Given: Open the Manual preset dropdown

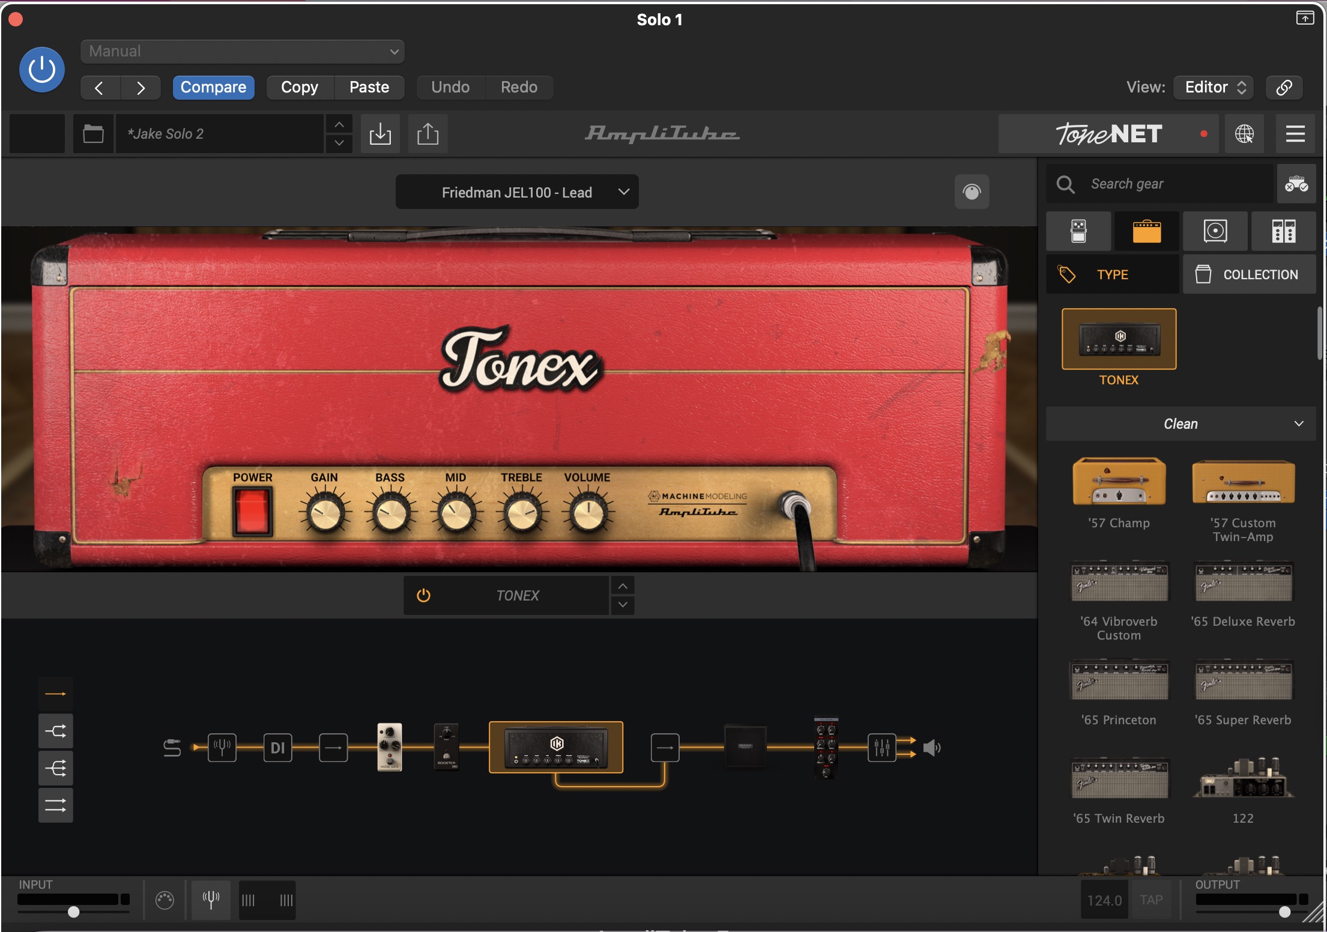Looking at the screenshot, I should tap(242, 52).
